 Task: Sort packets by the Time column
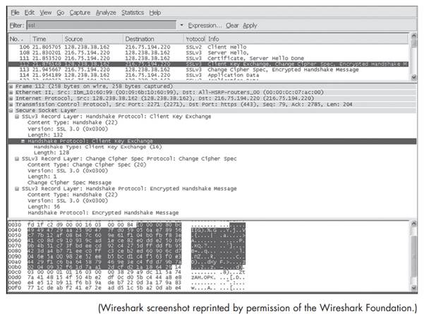(47, 39)
